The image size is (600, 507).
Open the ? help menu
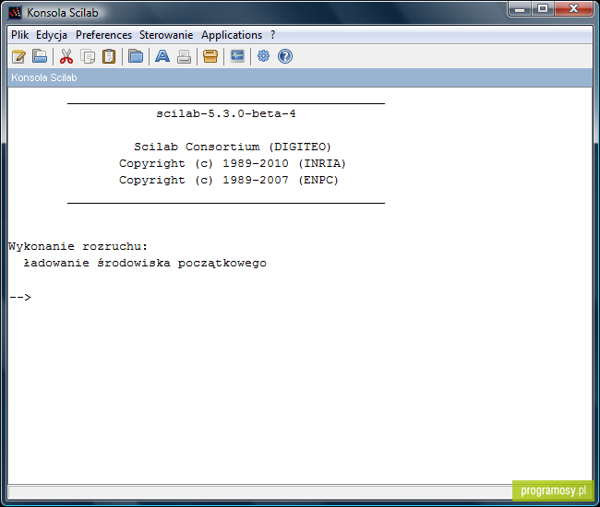(273, 35)
